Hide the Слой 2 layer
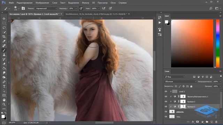The height and width of the screenshot is (125, 223). pos(166,92)
